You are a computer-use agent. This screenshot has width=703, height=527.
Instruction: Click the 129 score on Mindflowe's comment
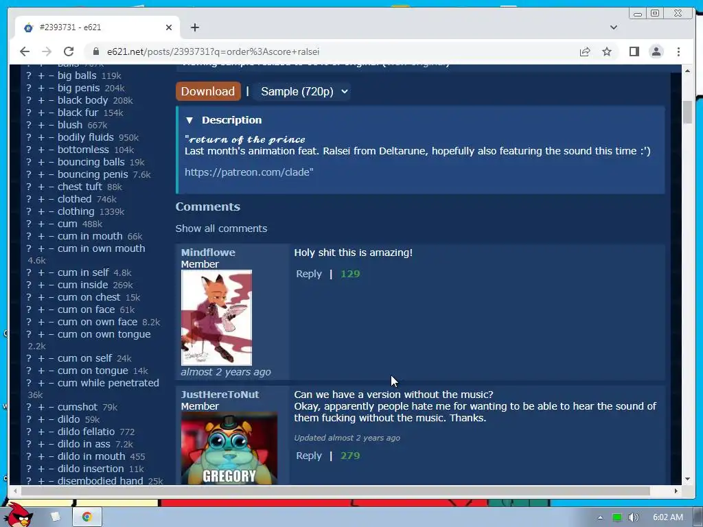click(350, 274)
